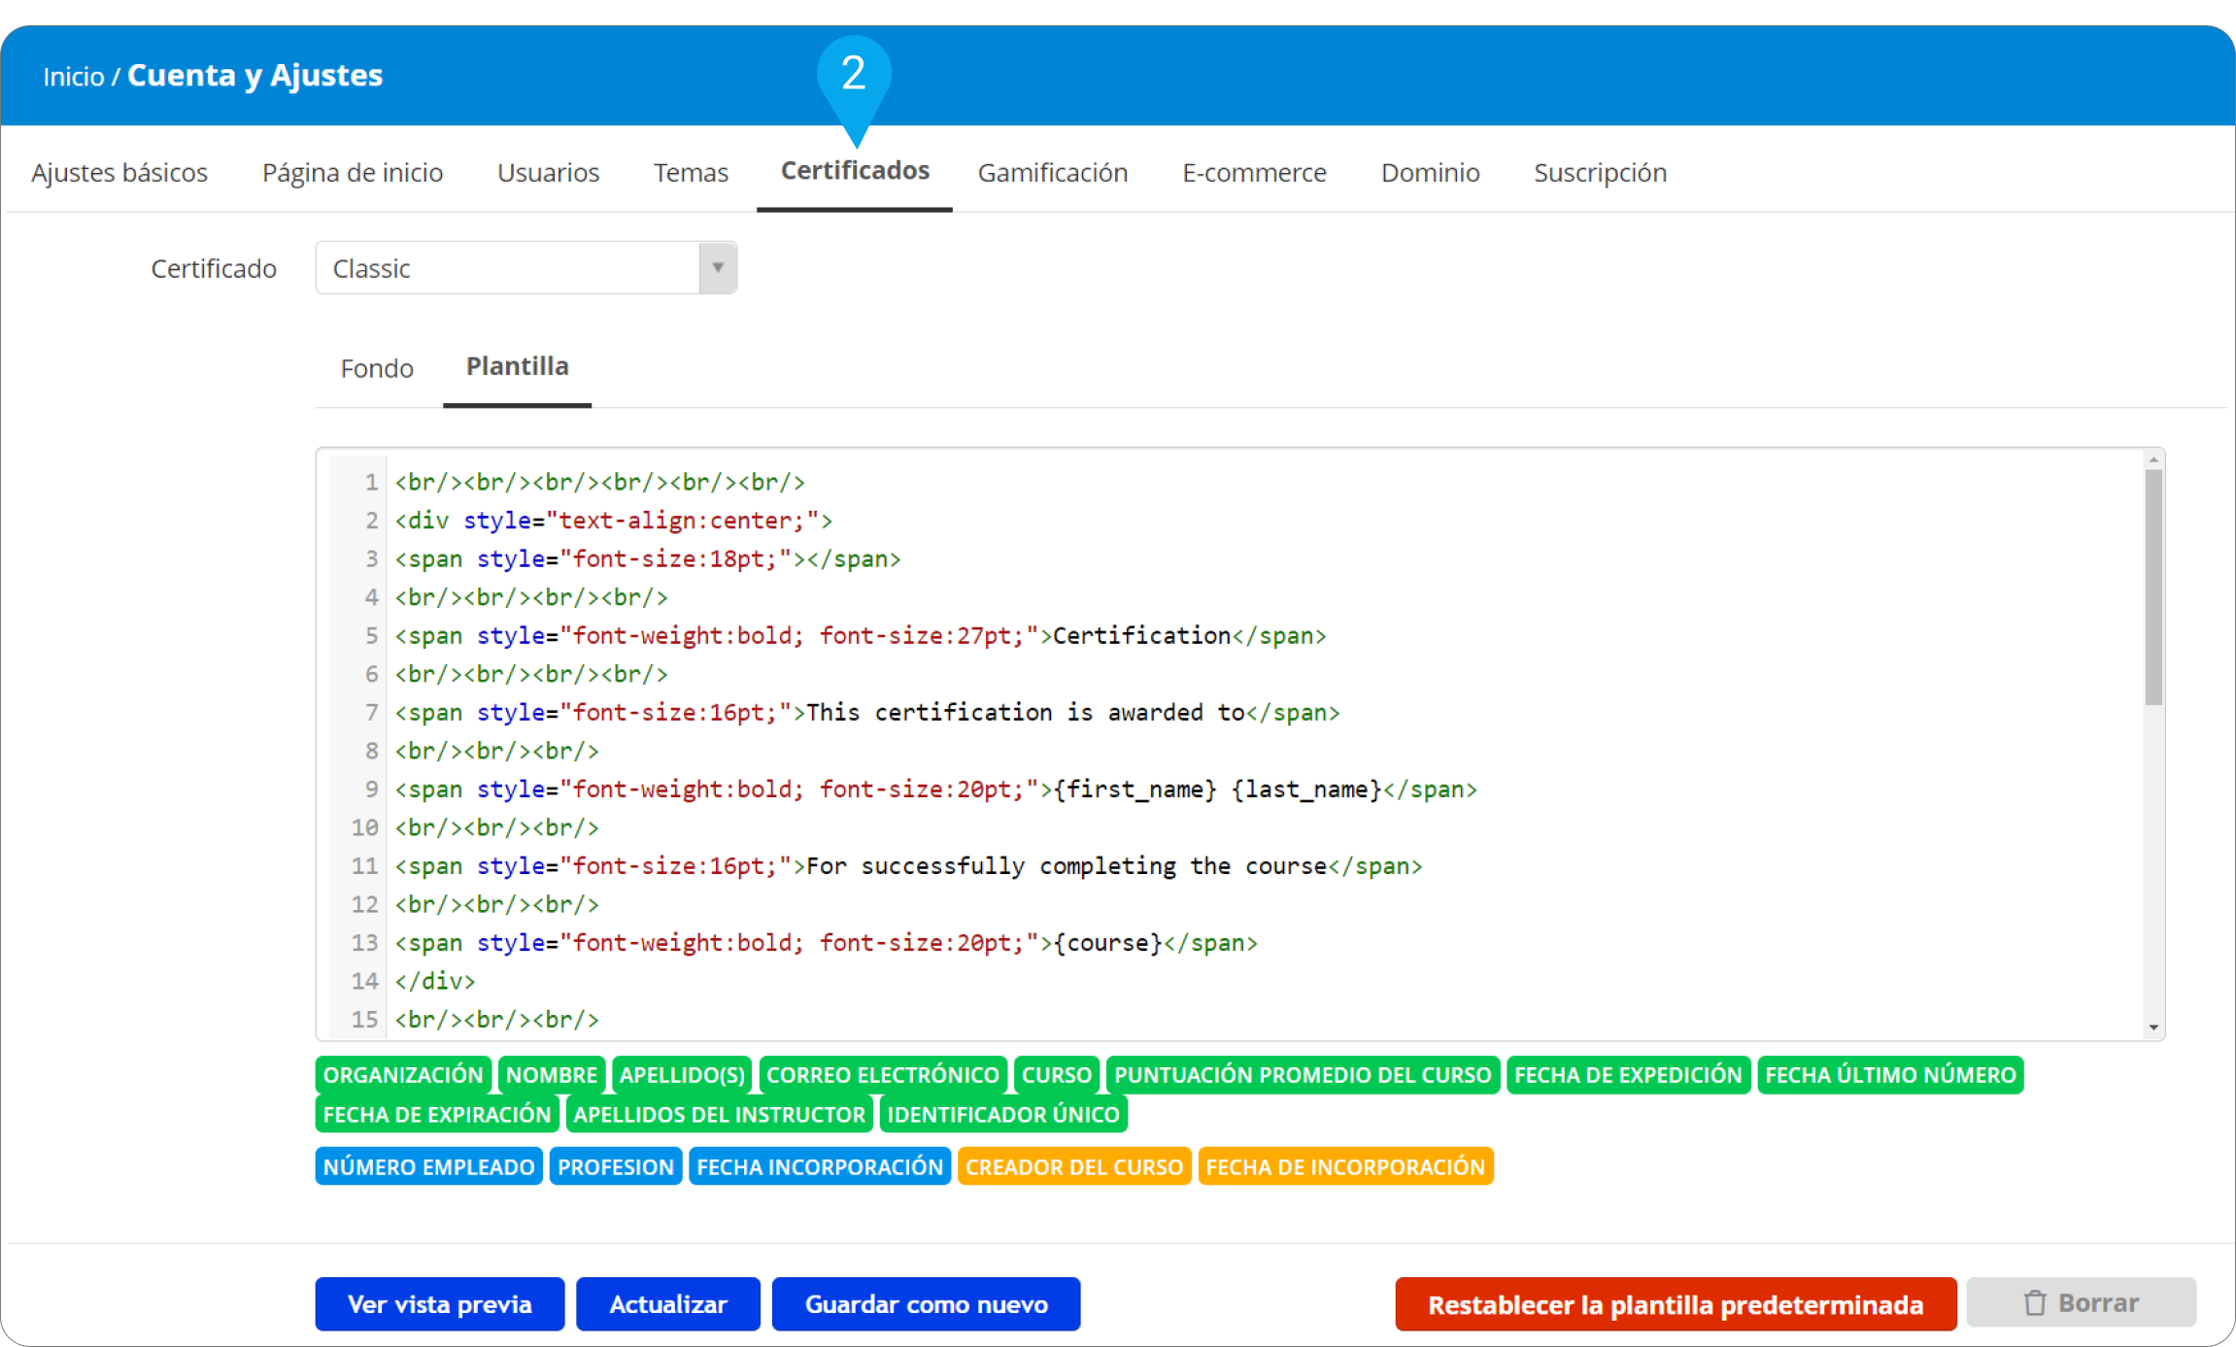Viewport: 2236px width, 1347px height.
Task: Restablecer la plantilla predeterminada button
Action: pyautogui.click(x=1675, y=1303)
